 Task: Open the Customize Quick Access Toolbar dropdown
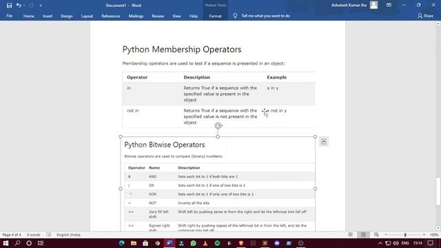click(41, 6)
